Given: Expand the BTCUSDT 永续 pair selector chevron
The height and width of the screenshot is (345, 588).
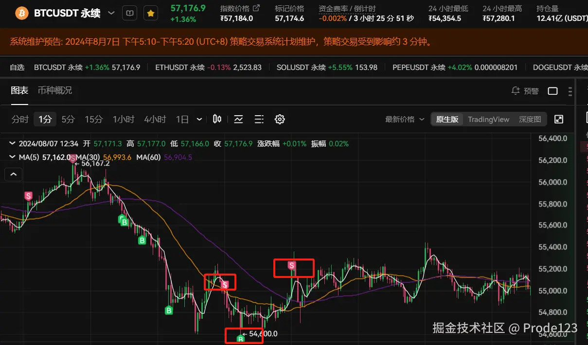Looking at the screenshot, I should 111,13.
